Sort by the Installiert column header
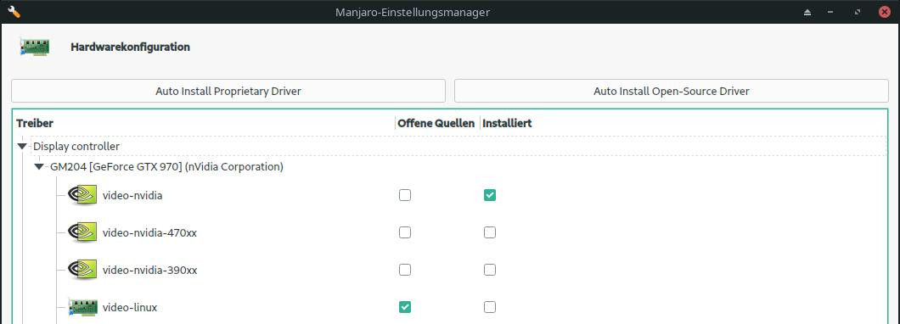 507,123
